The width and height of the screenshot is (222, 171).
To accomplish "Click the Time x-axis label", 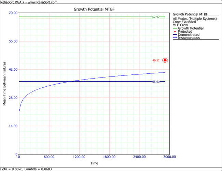I will coord(94,163).
